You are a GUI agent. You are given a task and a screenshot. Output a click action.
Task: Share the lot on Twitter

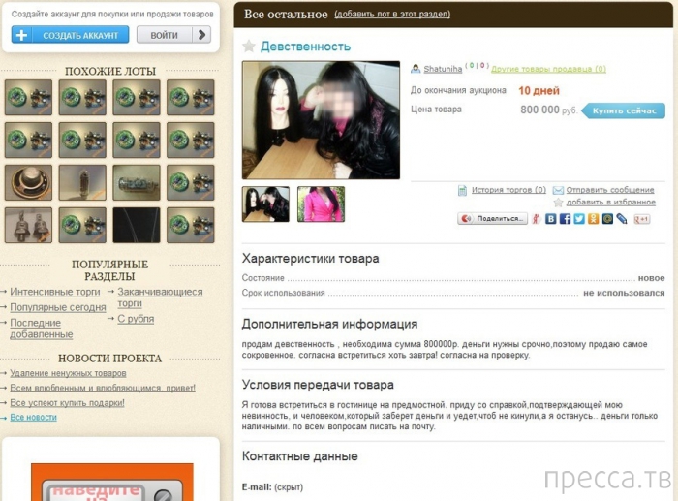(579, 219)
